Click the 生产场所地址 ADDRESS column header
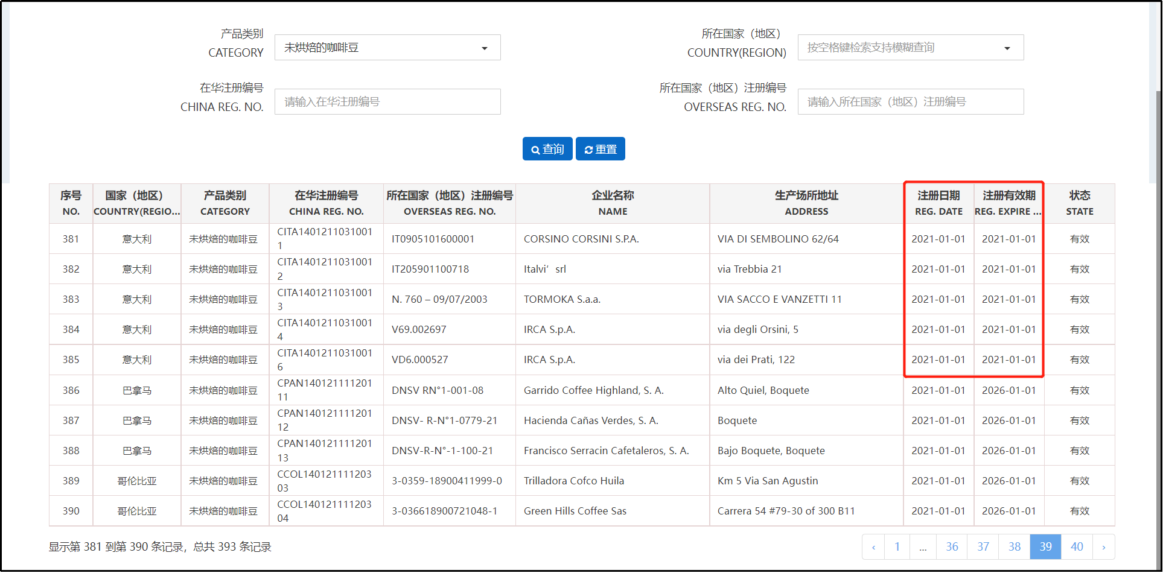The width and height of the screenshot is (1163, 573). click(x=806, y=203)
